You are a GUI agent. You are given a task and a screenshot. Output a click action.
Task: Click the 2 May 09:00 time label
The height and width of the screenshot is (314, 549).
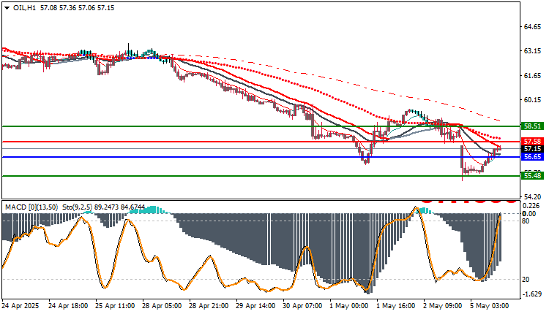[443, 306]
